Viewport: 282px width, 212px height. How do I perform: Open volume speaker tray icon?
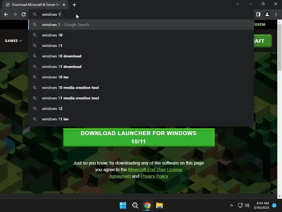[x=247, y=205]
